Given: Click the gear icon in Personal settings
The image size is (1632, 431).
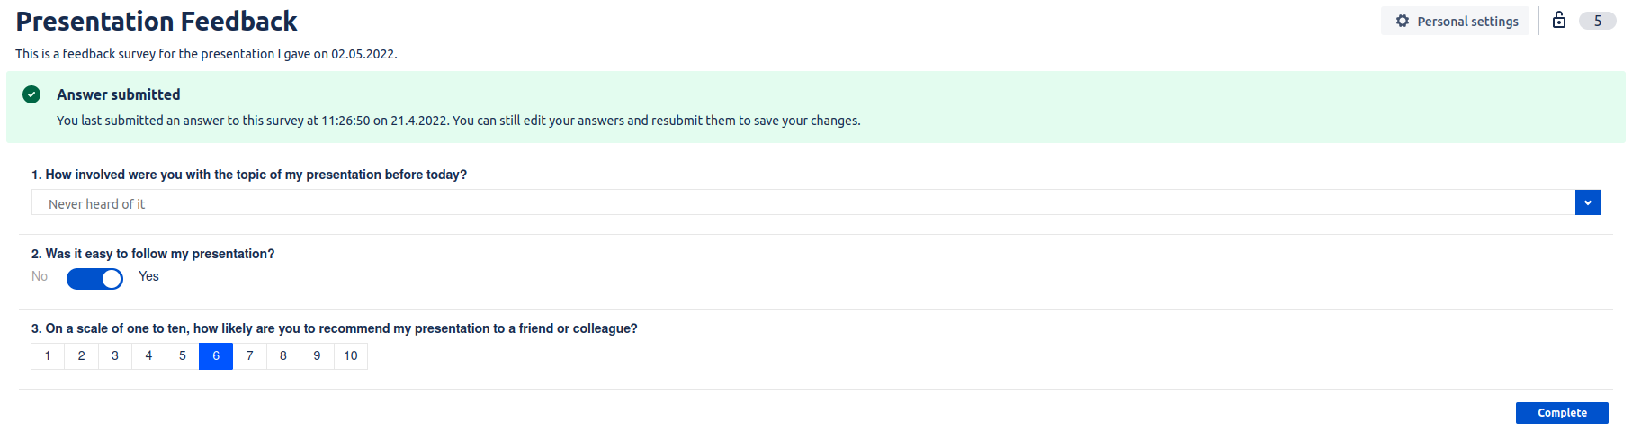Looking at the screenshot, I should [1403, 21].
